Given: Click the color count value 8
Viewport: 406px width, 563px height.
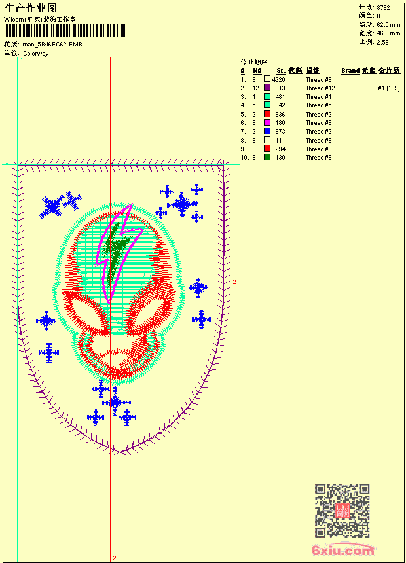Looking at the screenshot, I should (x=378, y=16).
